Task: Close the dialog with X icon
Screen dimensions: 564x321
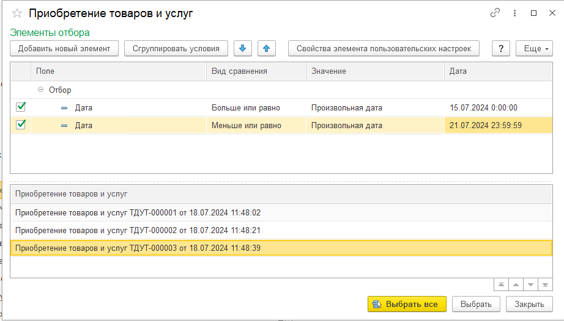Action: tap(552, 13)
